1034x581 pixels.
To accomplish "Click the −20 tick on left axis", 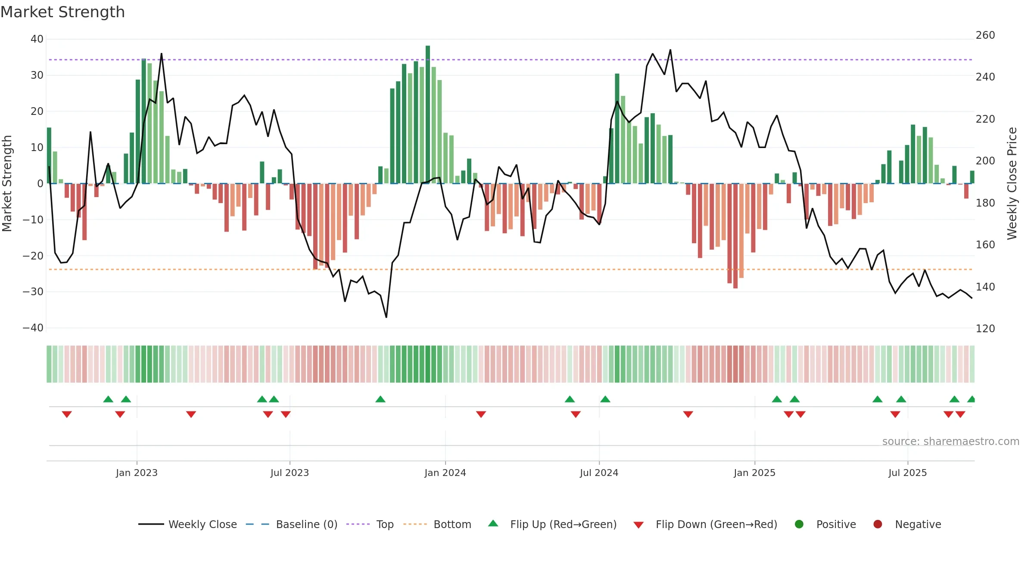I will (33, 256).
